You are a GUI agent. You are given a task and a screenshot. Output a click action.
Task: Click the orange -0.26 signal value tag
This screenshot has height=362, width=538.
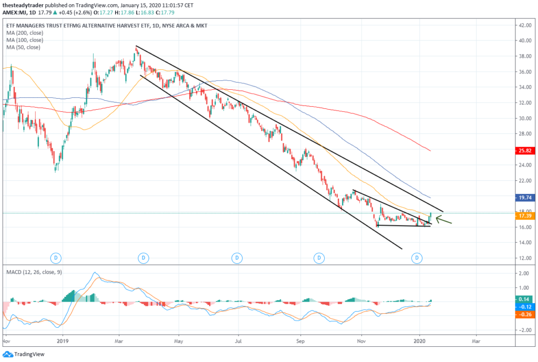(525, 314)
